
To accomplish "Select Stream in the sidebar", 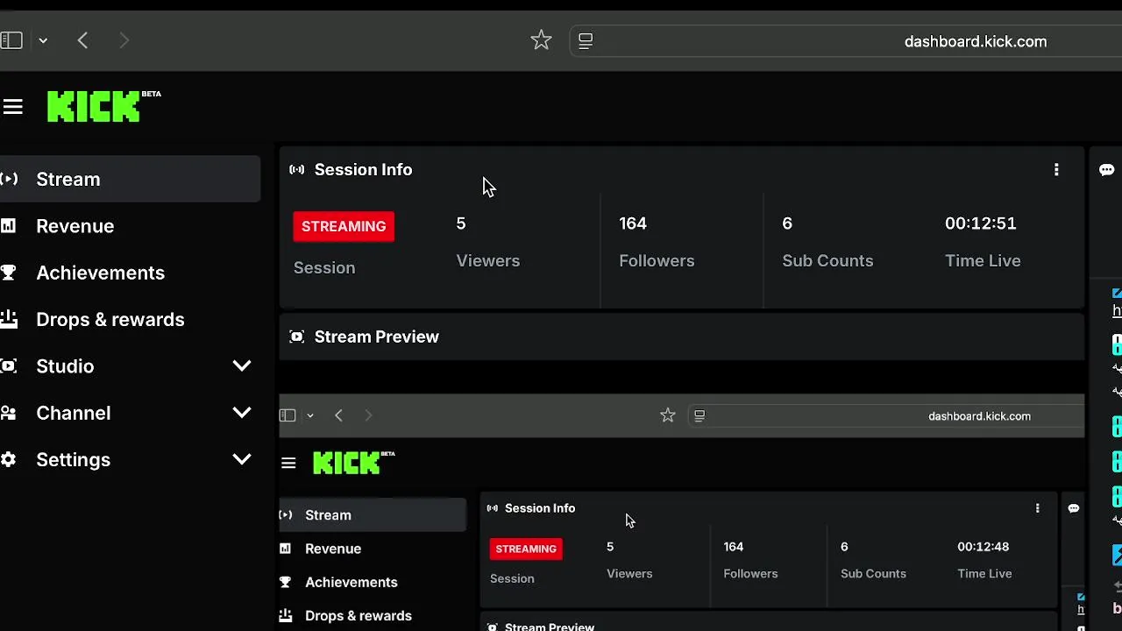I will click(68, 179).
